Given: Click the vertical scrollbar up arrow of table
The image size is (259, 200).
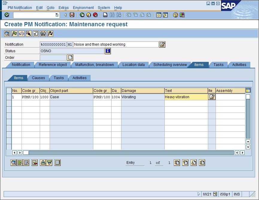Looking at the screenshot, I should click(248, 141).
